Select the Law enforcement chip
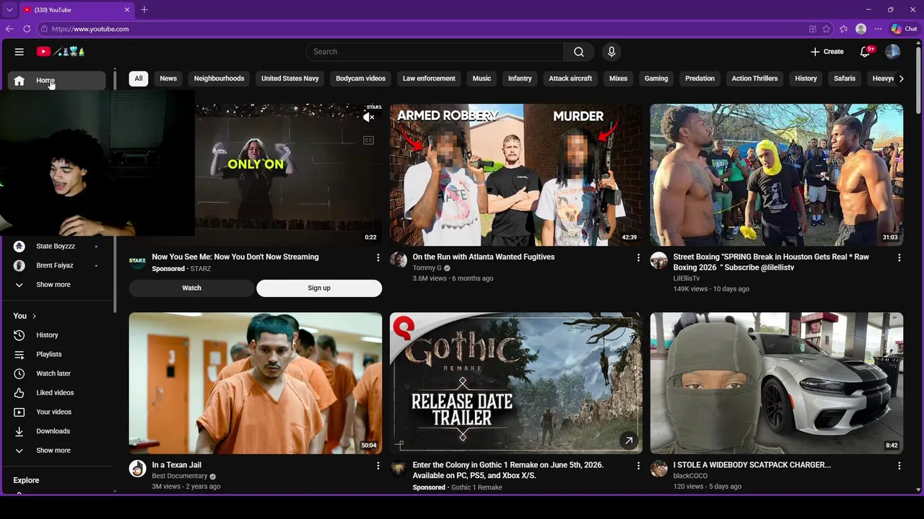Image resolution: width=924 pixels, height=519 pixels. (x=429, y=79)
